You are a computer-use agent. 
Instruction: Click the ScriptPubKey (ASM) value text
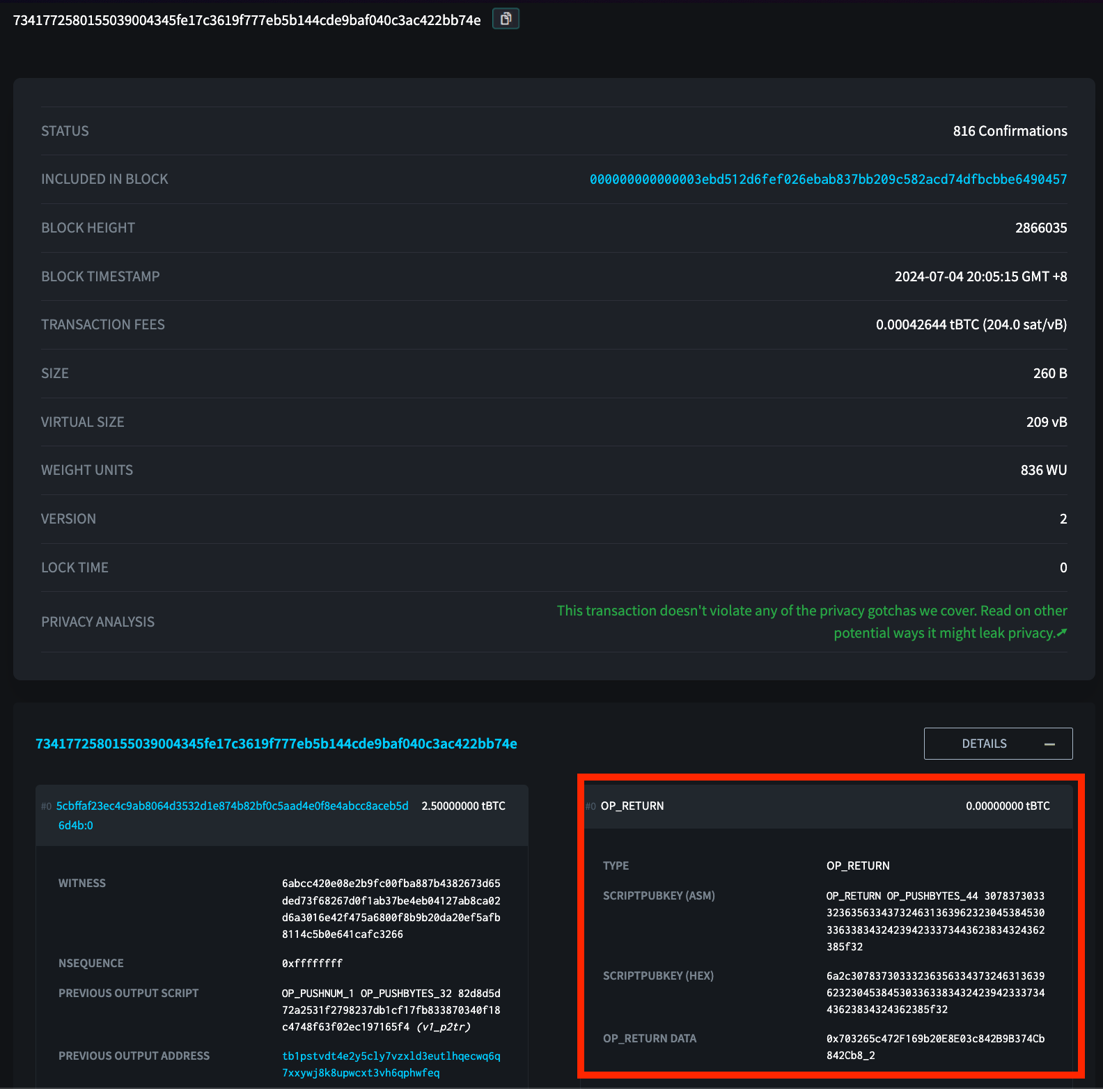[x=934, y=921]
